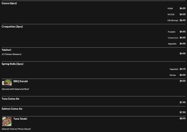This screenshot has height=132, width=187.
Task: Pick the VEGGIE gyoza option
Action: 171,14
